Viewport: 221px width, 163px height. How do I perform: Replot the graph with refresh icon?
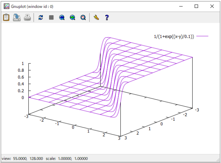[41, 17]
